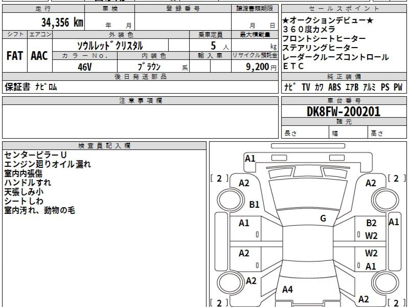Click カワ leather equipment mark
409x307 pixels.
[319, 87]
